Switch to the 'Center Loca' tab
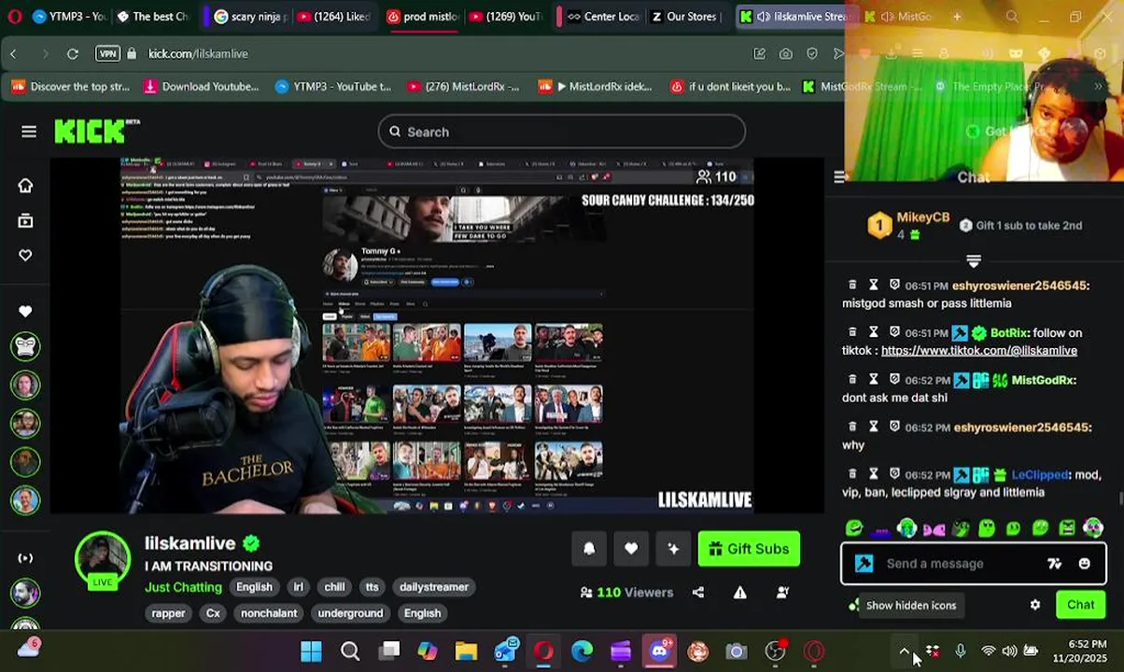Image resolution: width=1124 pixels, height=672 pixels. coord(602,16)
